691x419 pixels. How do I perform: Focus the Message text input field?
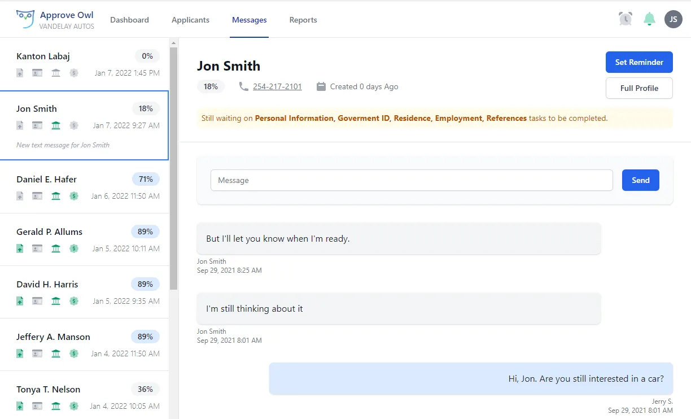click(412, 180)
